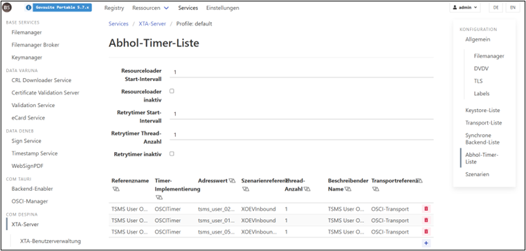The height and width of the screenshot is (251, 526).
Task: Click the filter/sort icon under Referenzname header
Action: point(116,189)
